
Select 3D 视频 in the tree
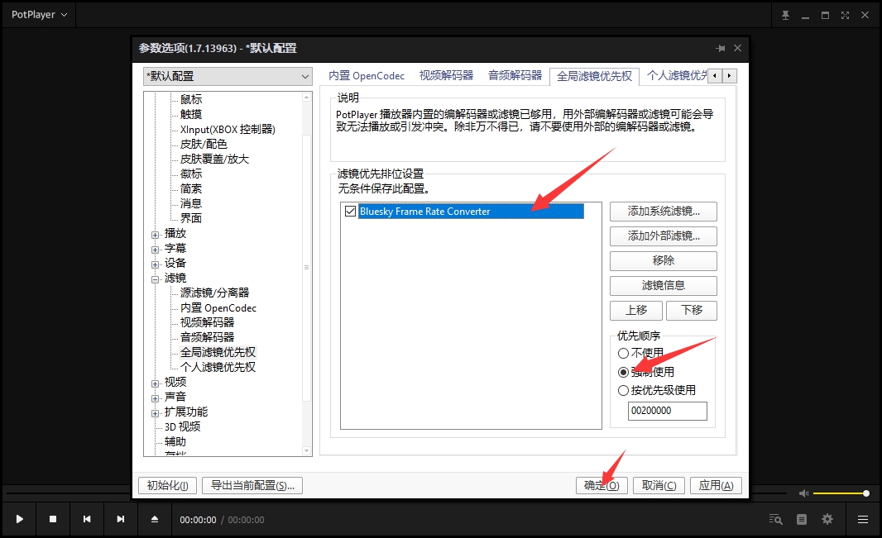(182, 426)
